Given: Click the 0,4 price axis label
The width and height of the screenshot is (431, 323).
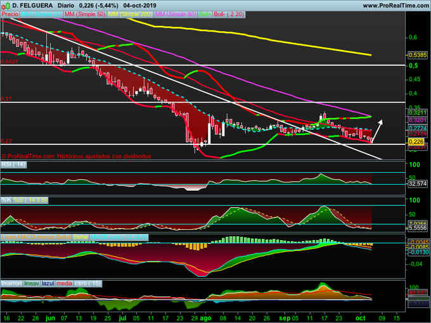Looking at the screenshot, I should 413,93.
